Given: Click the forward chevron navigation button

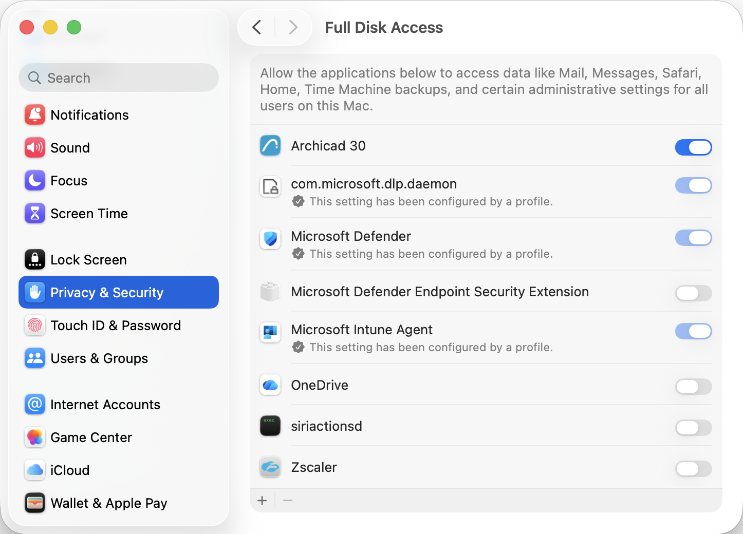Looking at the screenshot, I should coord(293,27).
